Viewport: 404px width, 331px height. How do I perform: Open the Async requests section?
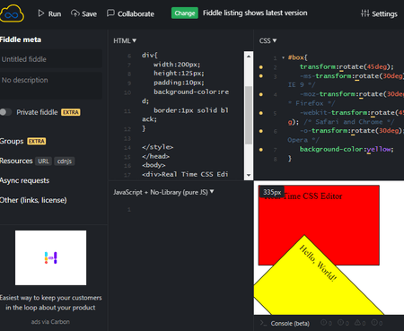tap(24, 180)
